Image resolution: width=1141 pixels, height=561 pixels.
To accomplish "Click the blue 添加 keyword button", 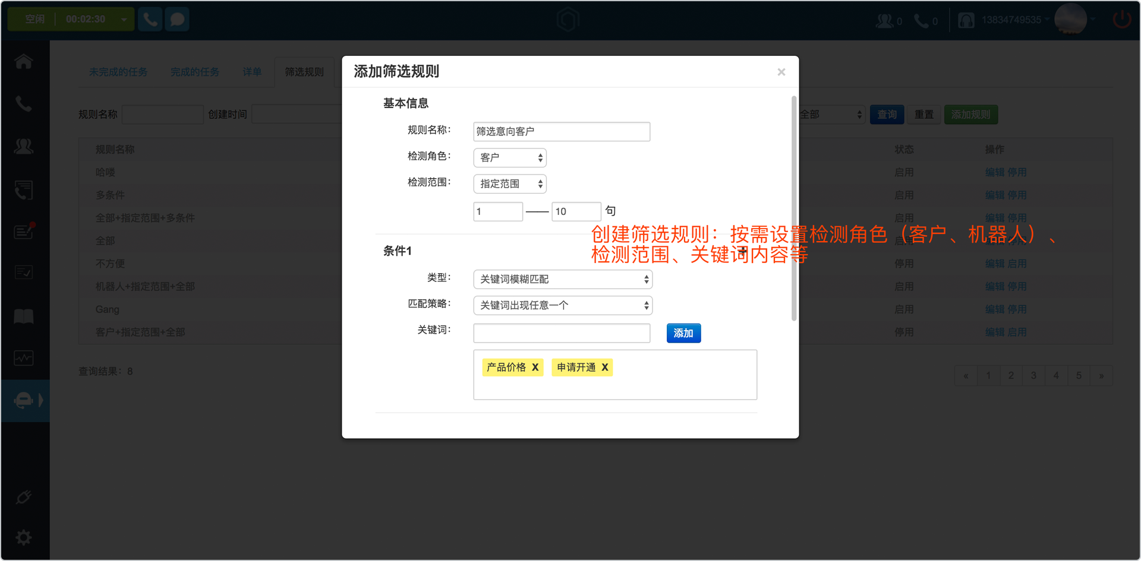I will point(683,334).
